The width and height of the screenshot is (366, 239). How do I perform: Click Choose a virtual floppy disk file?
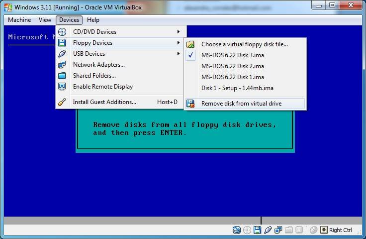point(244,44)
